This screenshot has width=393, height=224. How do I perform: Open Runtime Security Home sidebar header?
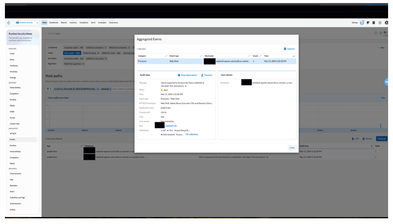tap(23, 37)
